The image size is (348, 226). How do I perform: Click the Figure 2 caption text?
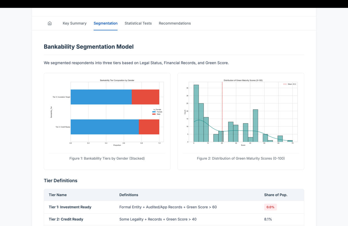pos(241,158)
